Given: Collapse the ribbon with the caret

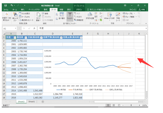Looking at the screenshot, I should (146, 24).
